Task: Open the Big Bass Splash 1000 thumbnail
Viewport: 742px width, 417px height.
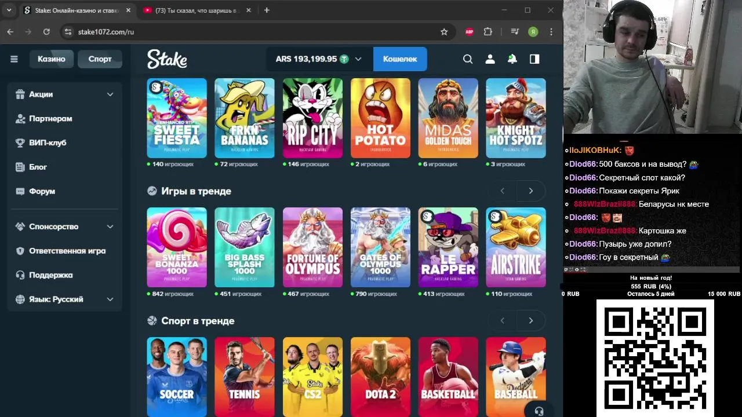Action: point(245,247)
